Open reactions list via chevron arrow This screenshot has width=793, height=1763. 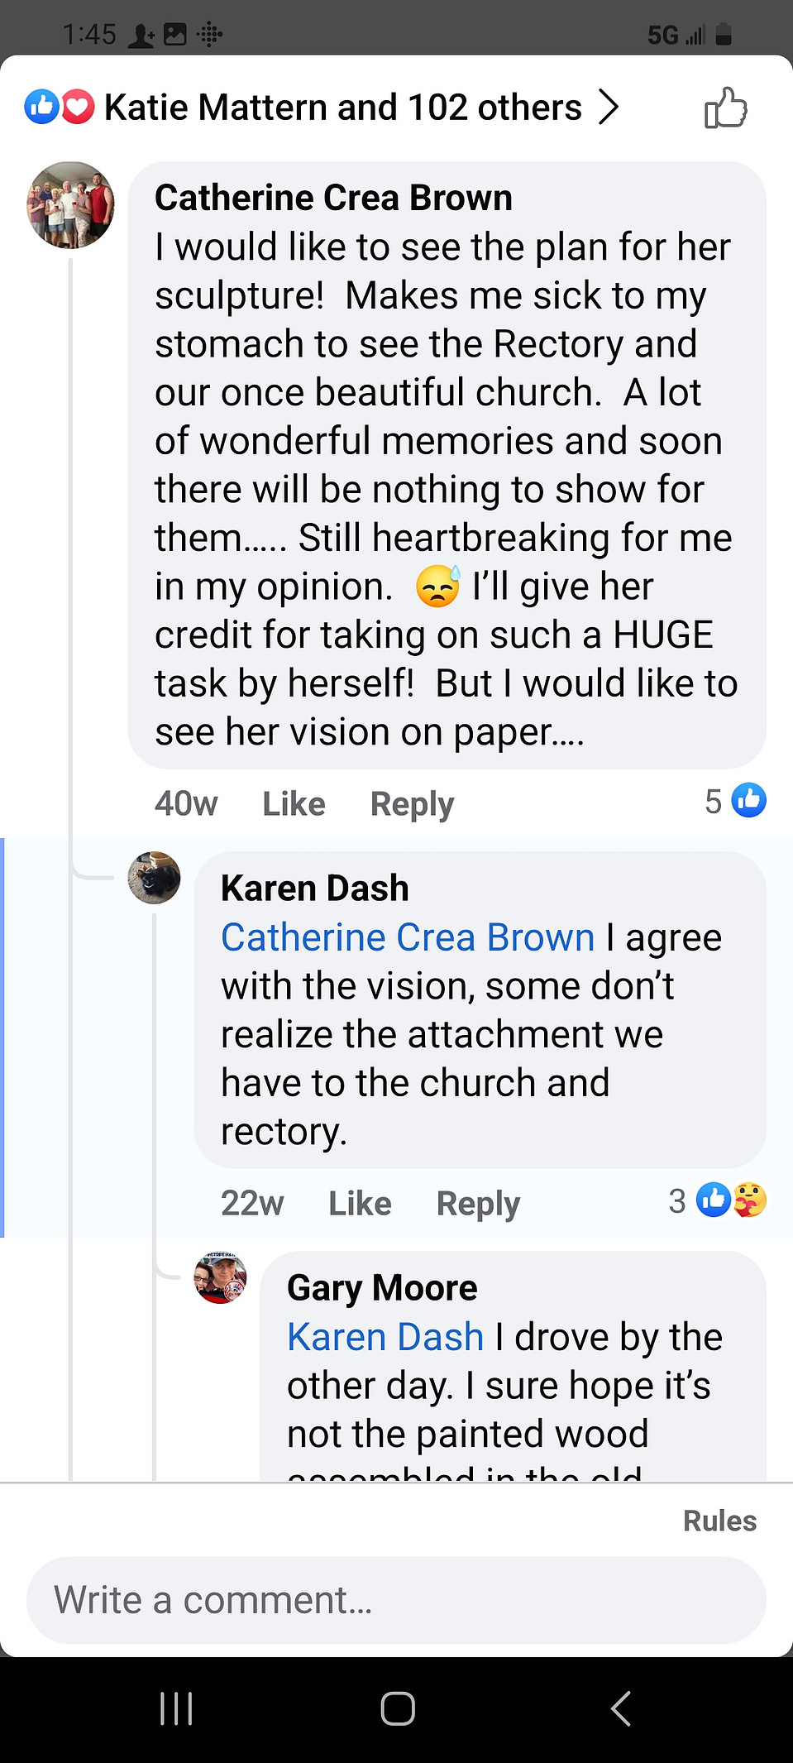click(x=609, y=107)
